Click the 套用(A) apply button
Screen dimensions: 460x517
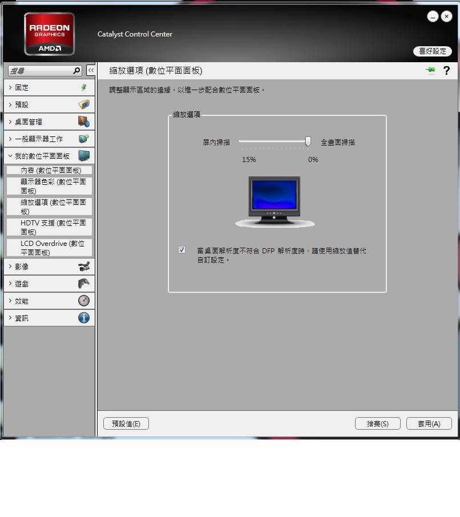(x=429, y=423)
